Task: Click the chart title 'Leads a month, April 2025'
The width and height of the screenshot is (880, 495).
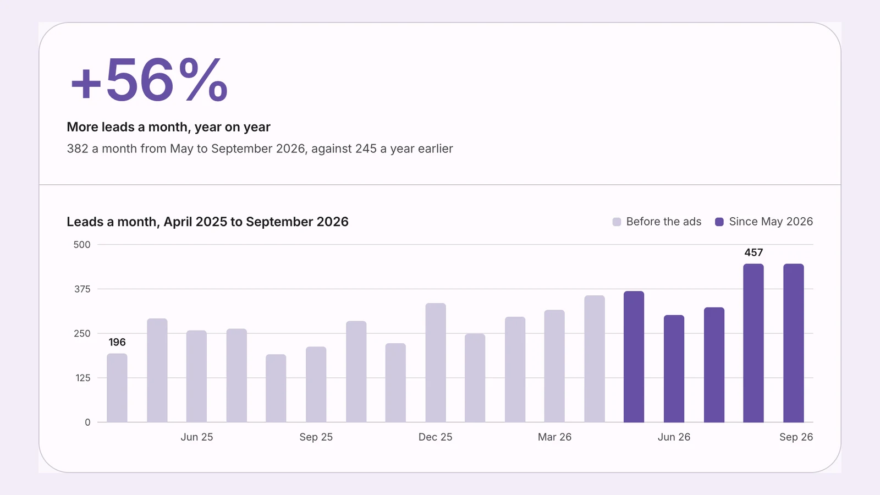Action: (x=207, y=222)
